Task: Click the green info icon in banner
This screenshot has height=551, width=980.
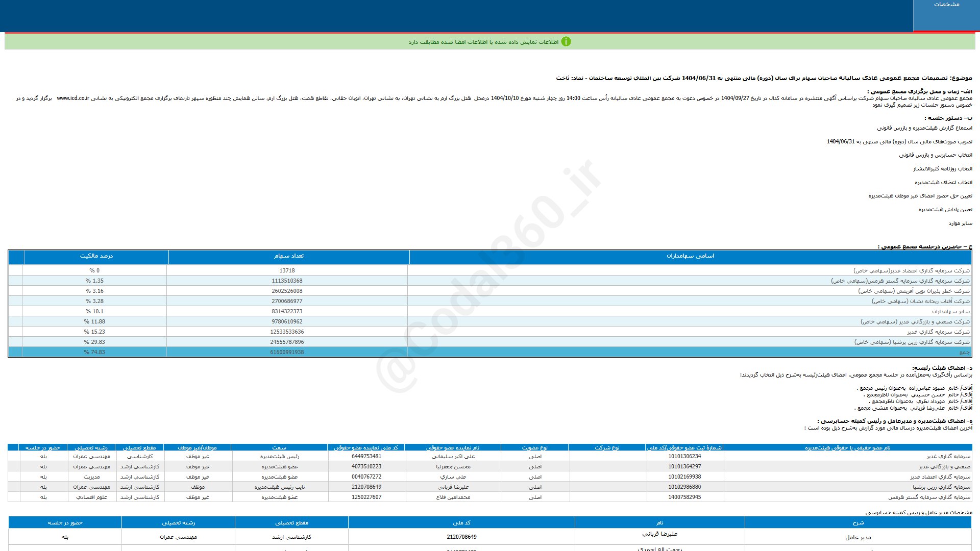Action: coord(566,42)
